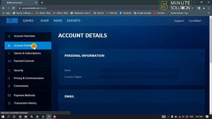
Task: Click the page vertical scrollbar
Action: coord(211,40)
